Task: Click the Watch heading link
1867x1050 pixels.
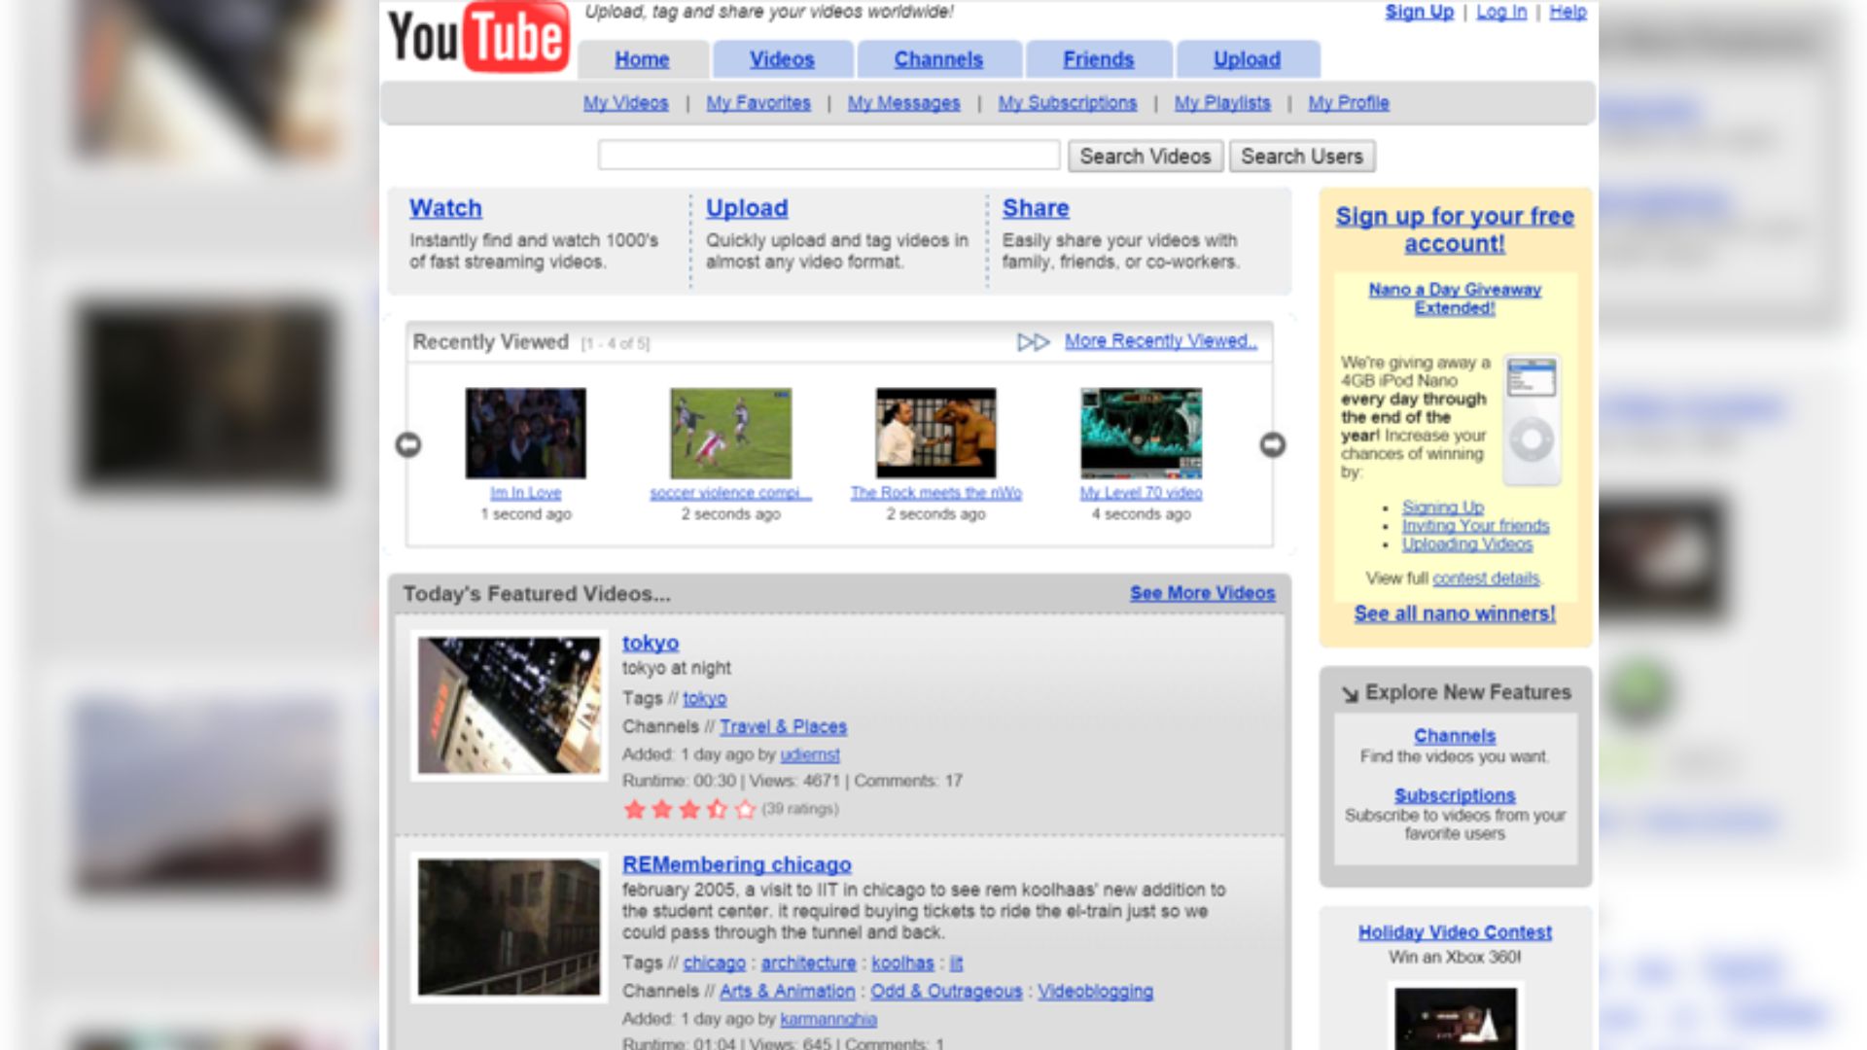Action: [x=445, y=208]
